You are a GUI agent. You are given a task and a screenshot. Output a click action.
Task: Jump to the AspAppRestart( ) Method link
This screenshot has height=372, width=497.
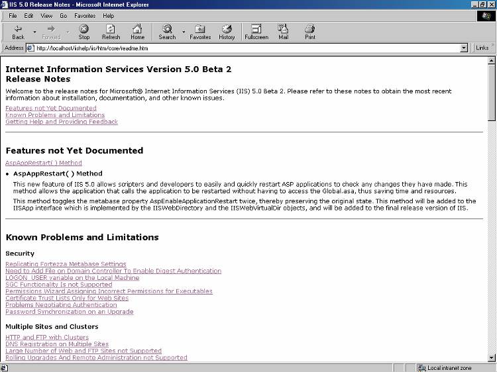pyautogui.click(x=44, y=163)
